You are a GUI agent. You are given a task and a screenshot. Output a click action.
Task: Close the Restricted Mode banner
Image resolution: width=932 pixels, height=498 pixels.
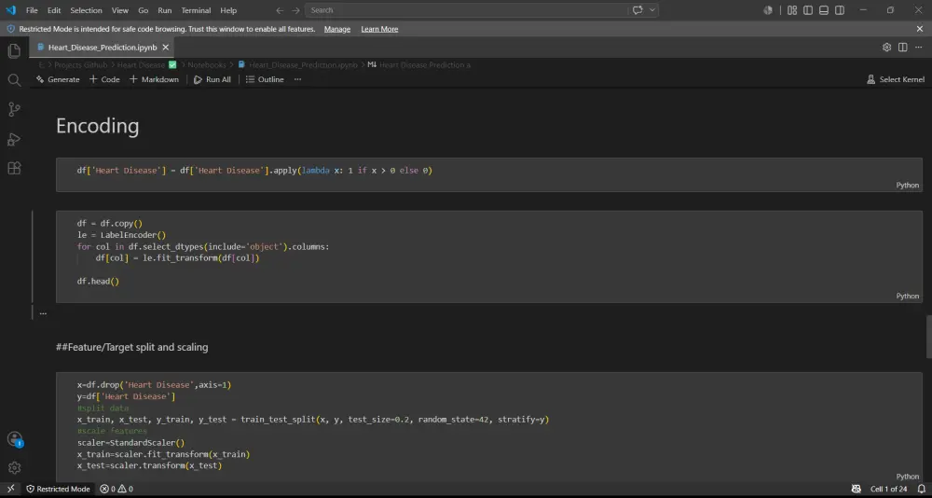920,29
